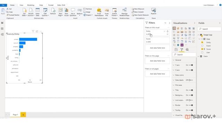Image resolution: width=222 pixels, height=125 pixels.
Task: Add a new page with plus button
Action: point(23,115)
